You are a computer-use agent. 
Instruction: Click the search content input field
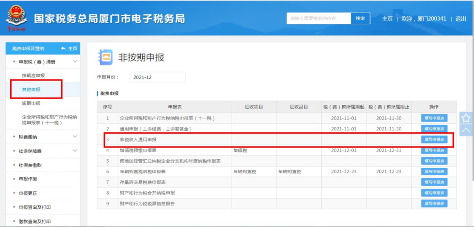tap(319, 18)
